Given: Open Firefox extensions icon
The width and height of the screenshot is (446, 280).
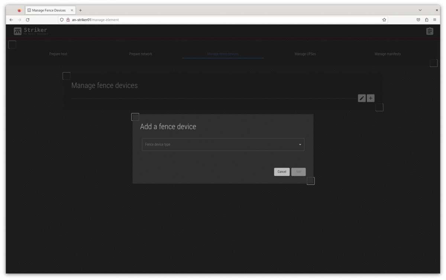Looking at the screenshot, I should [426, 20].
